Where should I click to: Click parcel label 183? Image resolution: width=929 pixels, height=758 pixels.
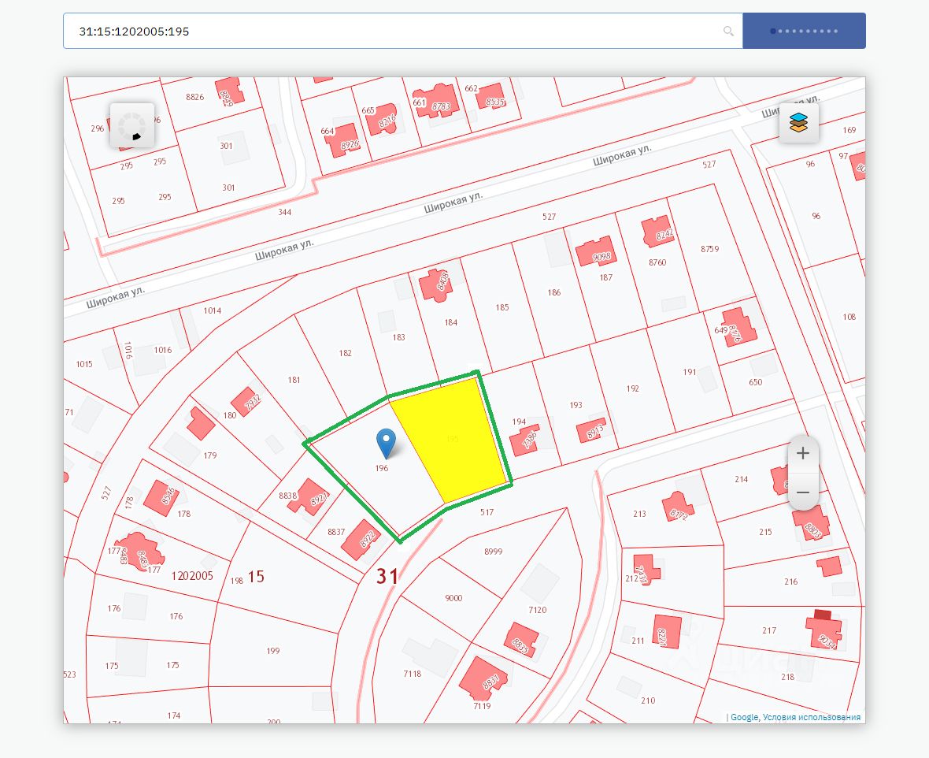click(x=398, y=337)
